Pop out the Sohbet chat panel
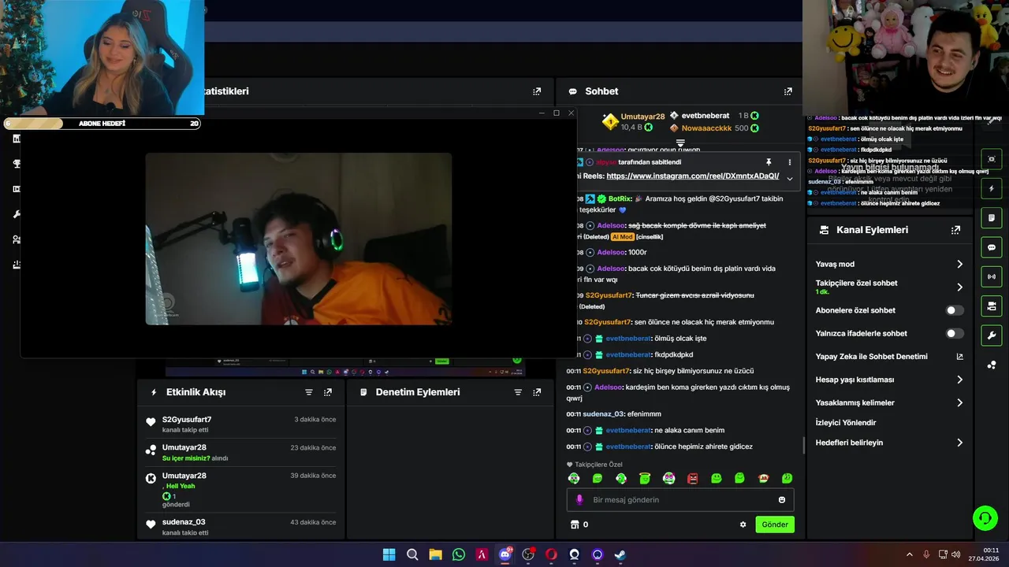Viewport: 1009px width, 567px height. [787, 91]
